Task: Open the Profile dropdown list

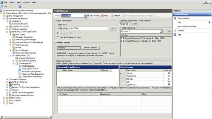Action: (85, 16)
